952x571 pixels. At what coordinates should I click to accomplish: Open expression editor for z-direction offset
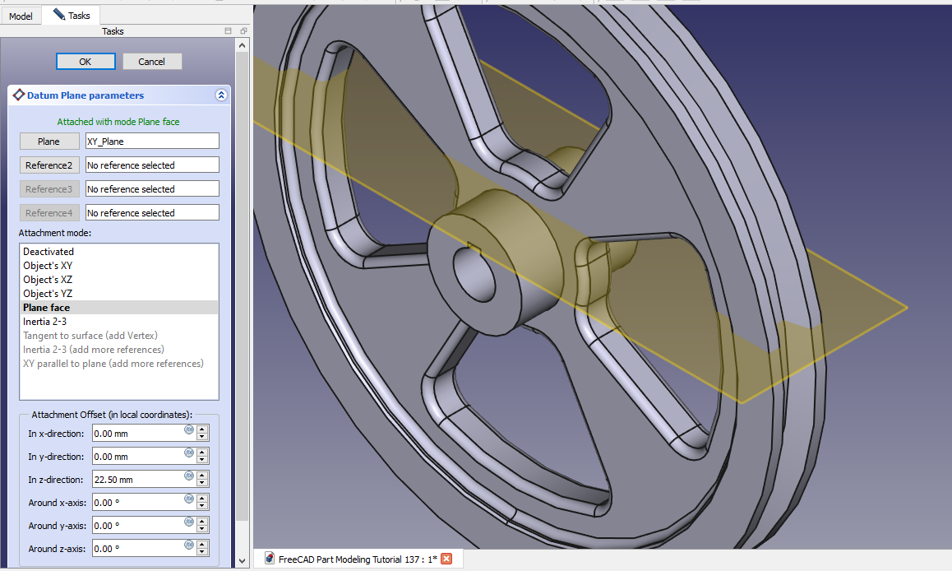tap(188, 476)
